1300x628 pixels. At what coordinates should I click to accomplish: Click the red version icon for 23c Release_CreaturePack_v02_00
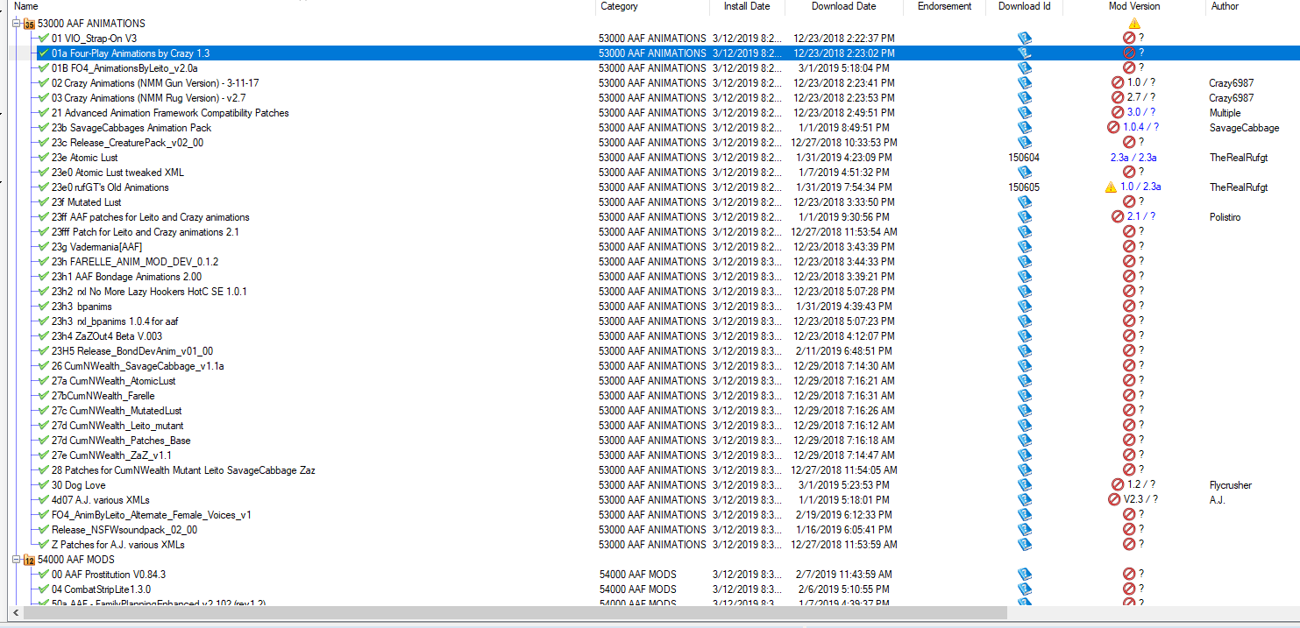[1129, 143]
